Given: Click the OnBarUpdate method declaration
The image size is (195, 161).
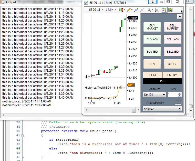Looking at the screenshot, I should coord(79,131).
